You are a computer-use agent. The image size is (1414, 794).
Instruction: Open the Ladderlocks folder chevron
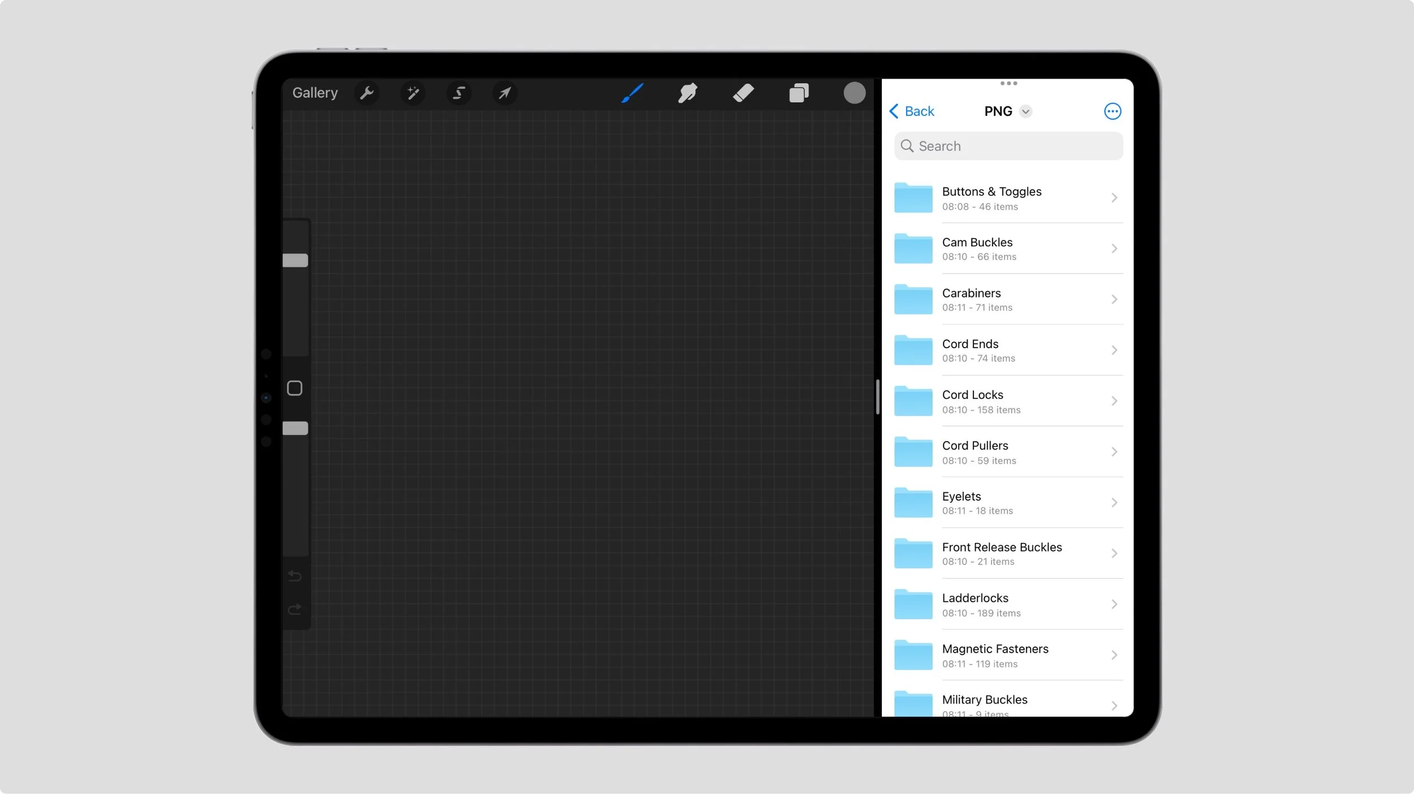click(1114, 605)
